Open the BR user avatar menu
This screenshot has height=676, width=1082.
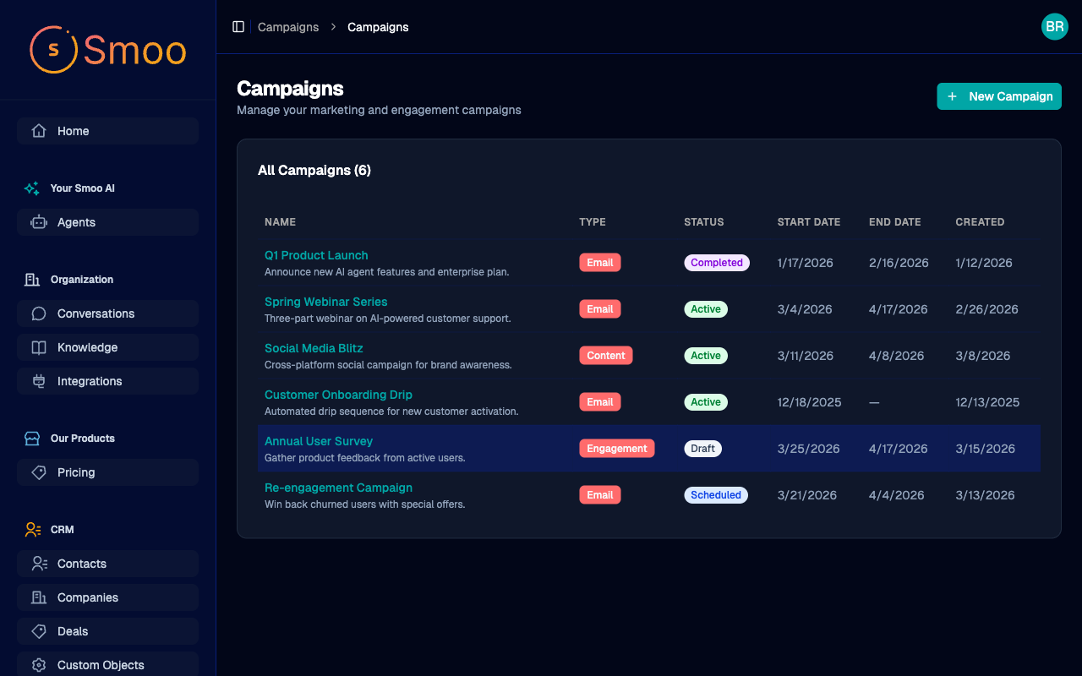[x=1054, y=26]
